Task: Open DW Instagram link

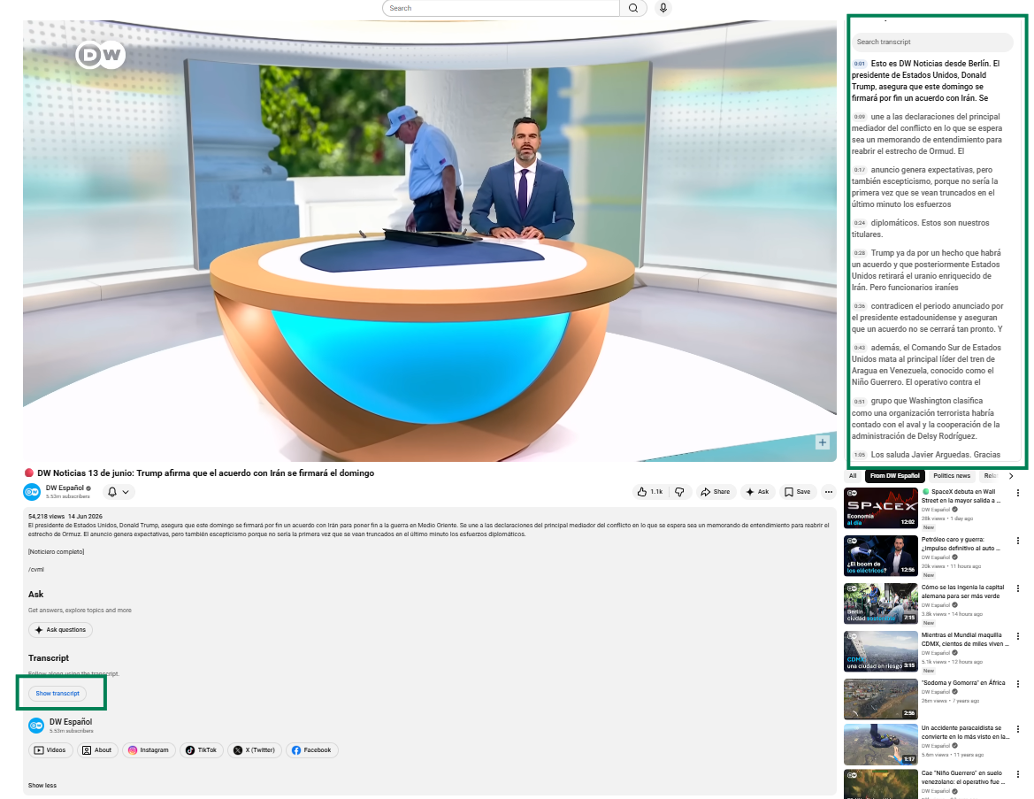Action: pyautogui.click(x=149, y=750)
